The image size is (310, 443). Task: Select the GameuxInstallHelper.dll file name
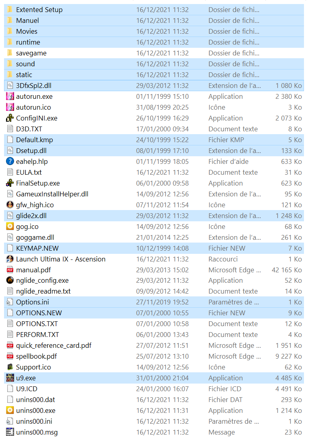pos(52,194)
